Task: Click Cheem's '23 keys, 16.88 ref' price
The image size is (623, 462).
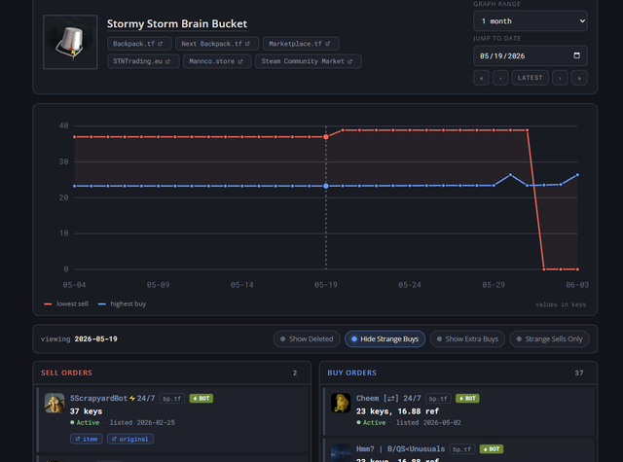Action: click(x=397, y=411)
